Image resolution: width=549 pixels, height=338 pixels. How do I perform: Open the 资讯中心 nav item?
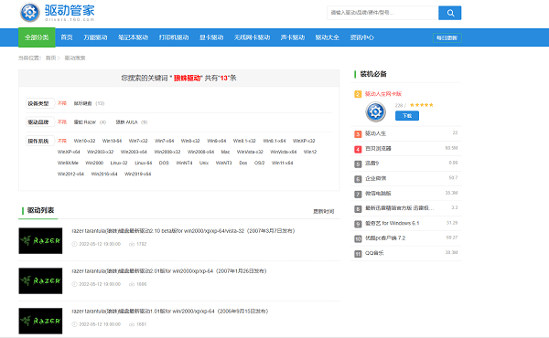tap(362, 37)
